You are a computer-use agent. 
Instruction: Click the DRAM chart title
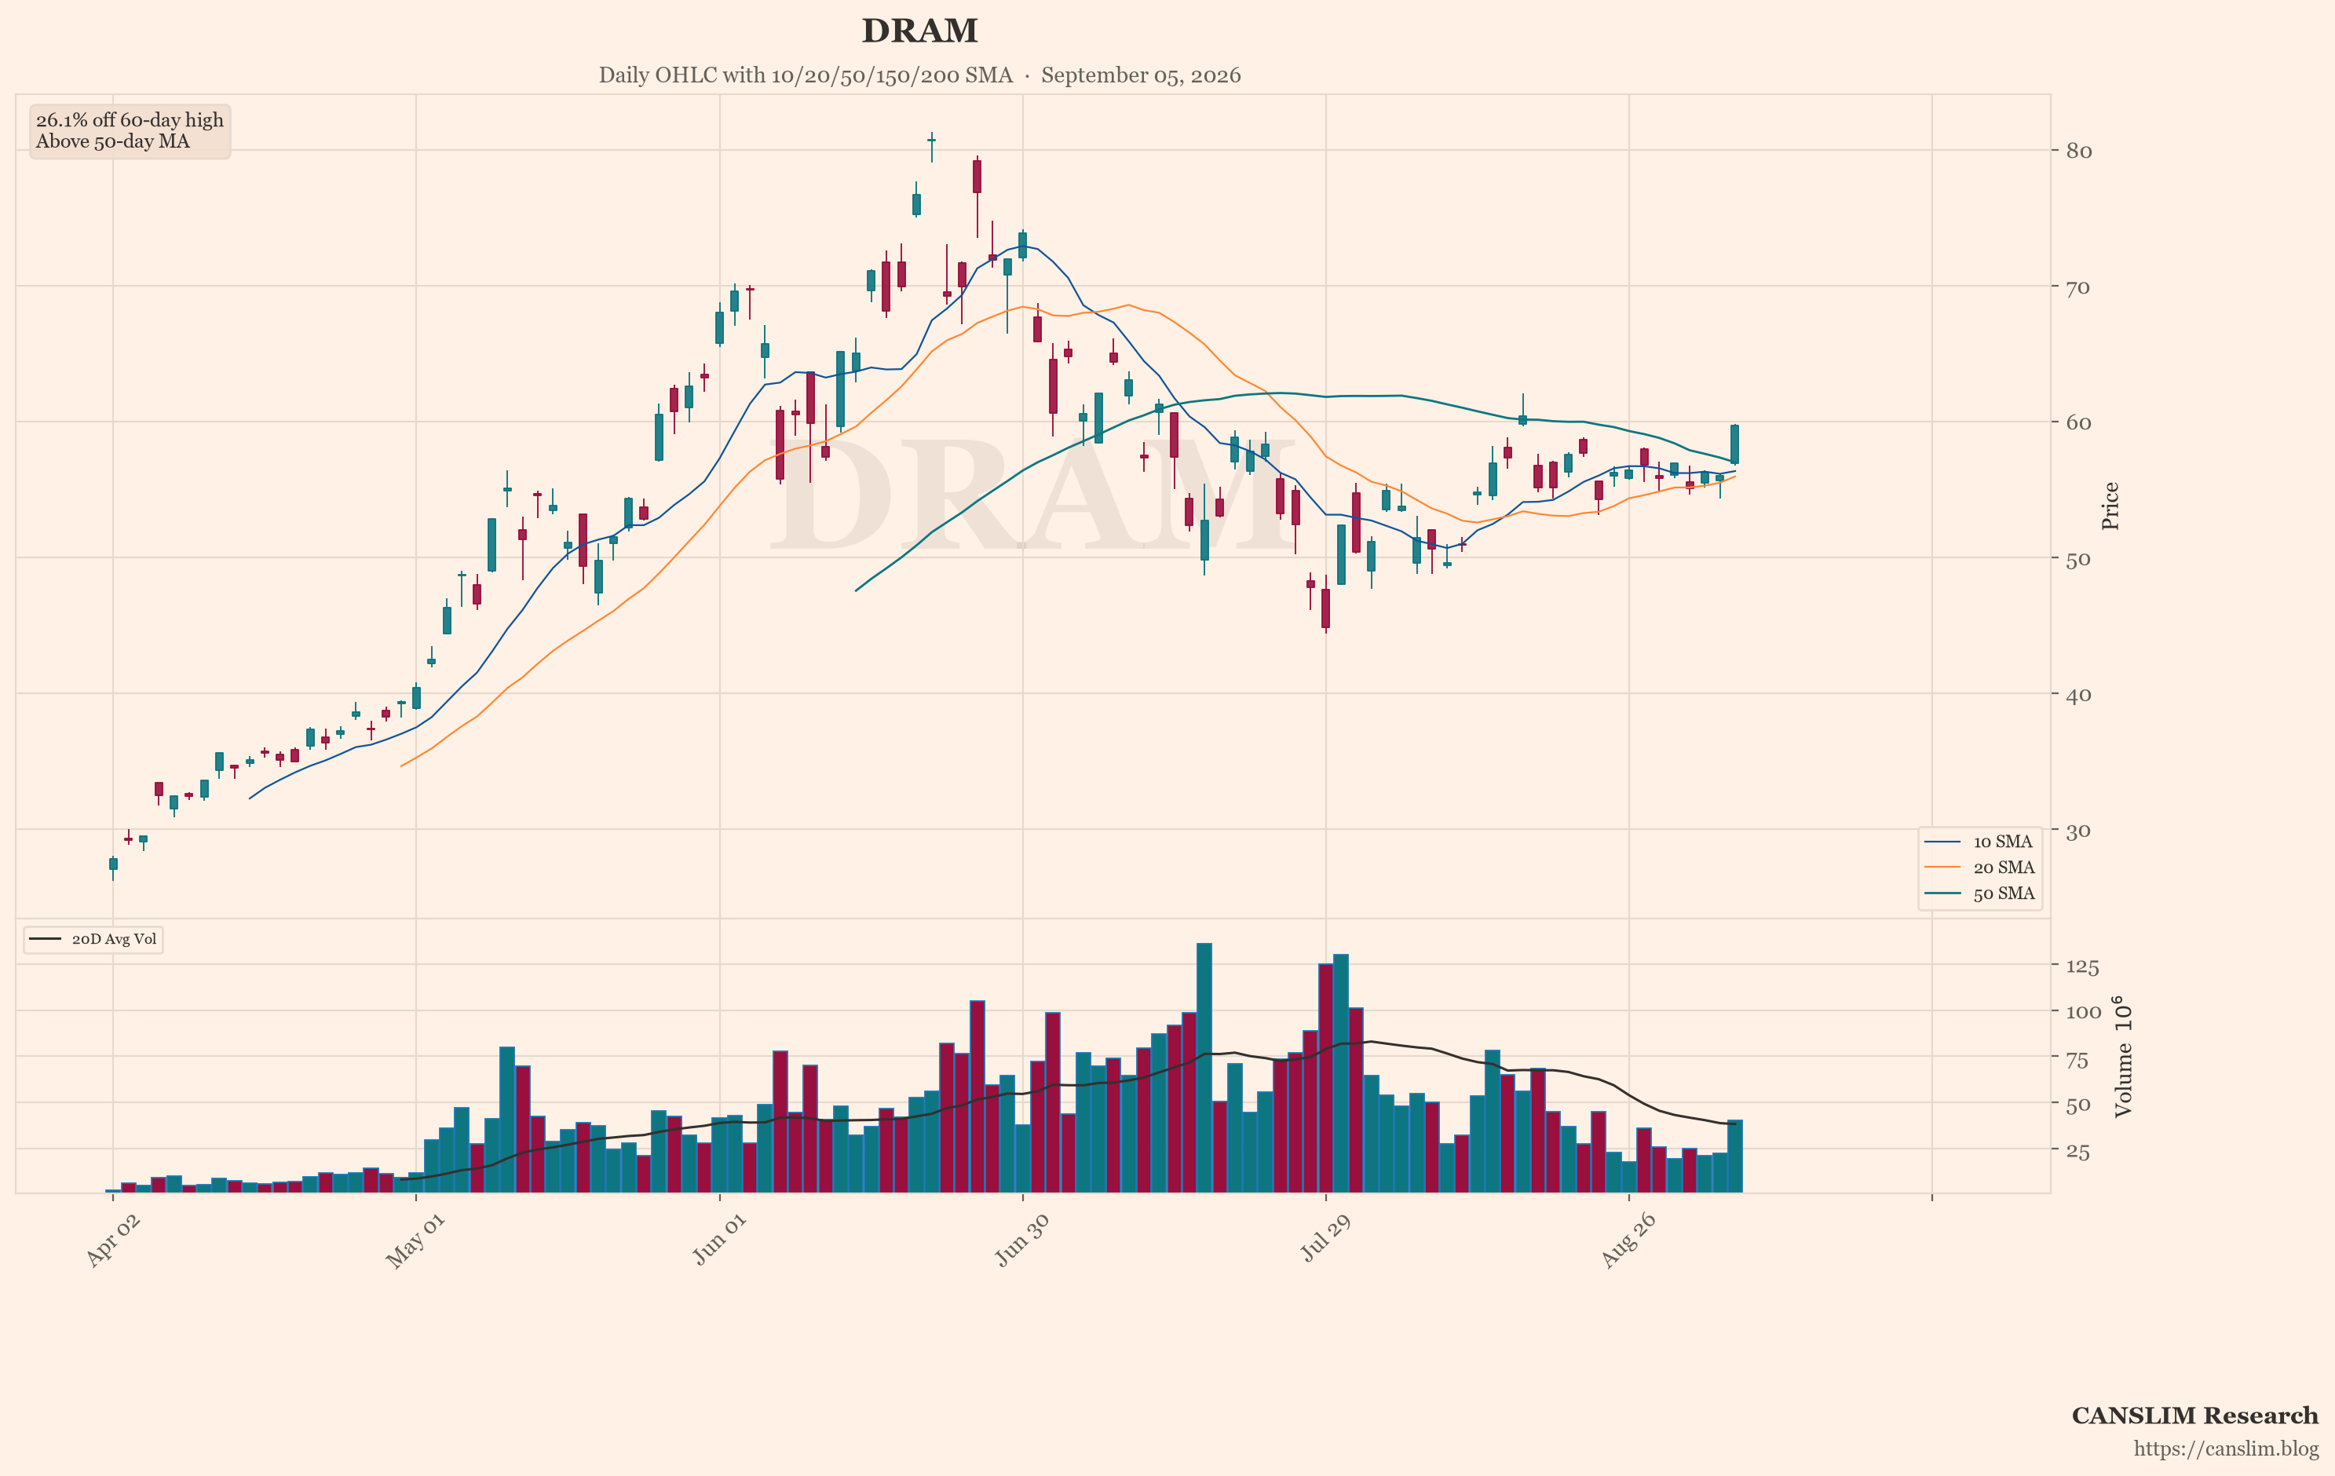tap(919, 31)
